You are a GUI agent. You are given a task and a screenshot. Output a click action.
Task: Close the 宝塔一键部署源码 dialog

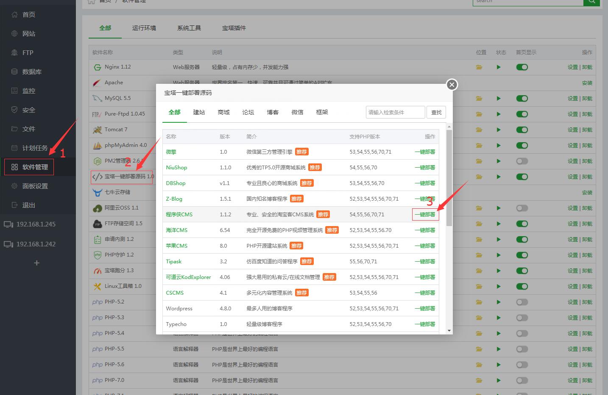point(452,85)
